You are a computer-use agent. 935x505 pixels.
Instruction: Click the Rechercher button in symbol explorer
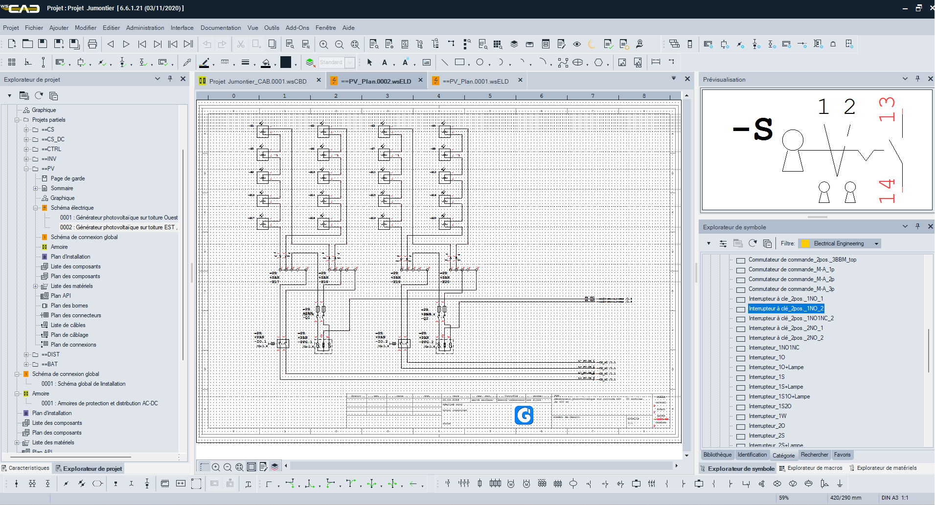[815, 455]
